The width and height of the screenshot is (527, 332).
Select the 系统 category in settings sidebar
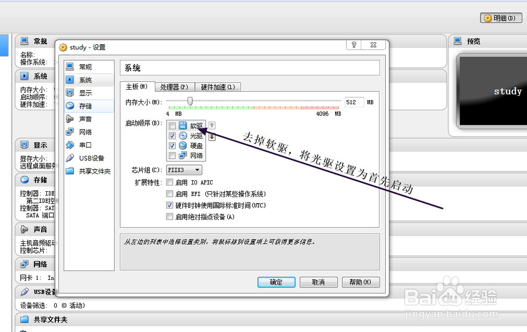click(89, 80)
